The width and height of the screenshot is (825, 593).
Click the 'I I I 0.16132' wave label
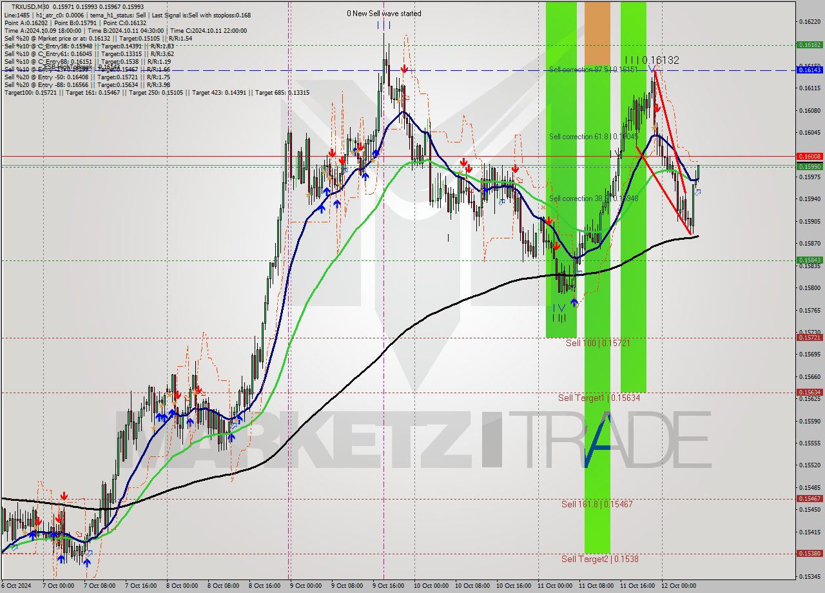tap(652, 60)
